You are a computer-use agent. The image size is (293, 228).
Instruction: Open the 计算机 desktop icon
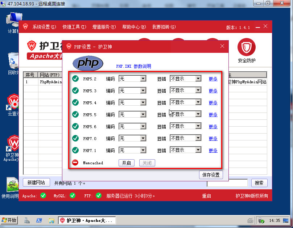pyautogui.click(x=13, y=22)
